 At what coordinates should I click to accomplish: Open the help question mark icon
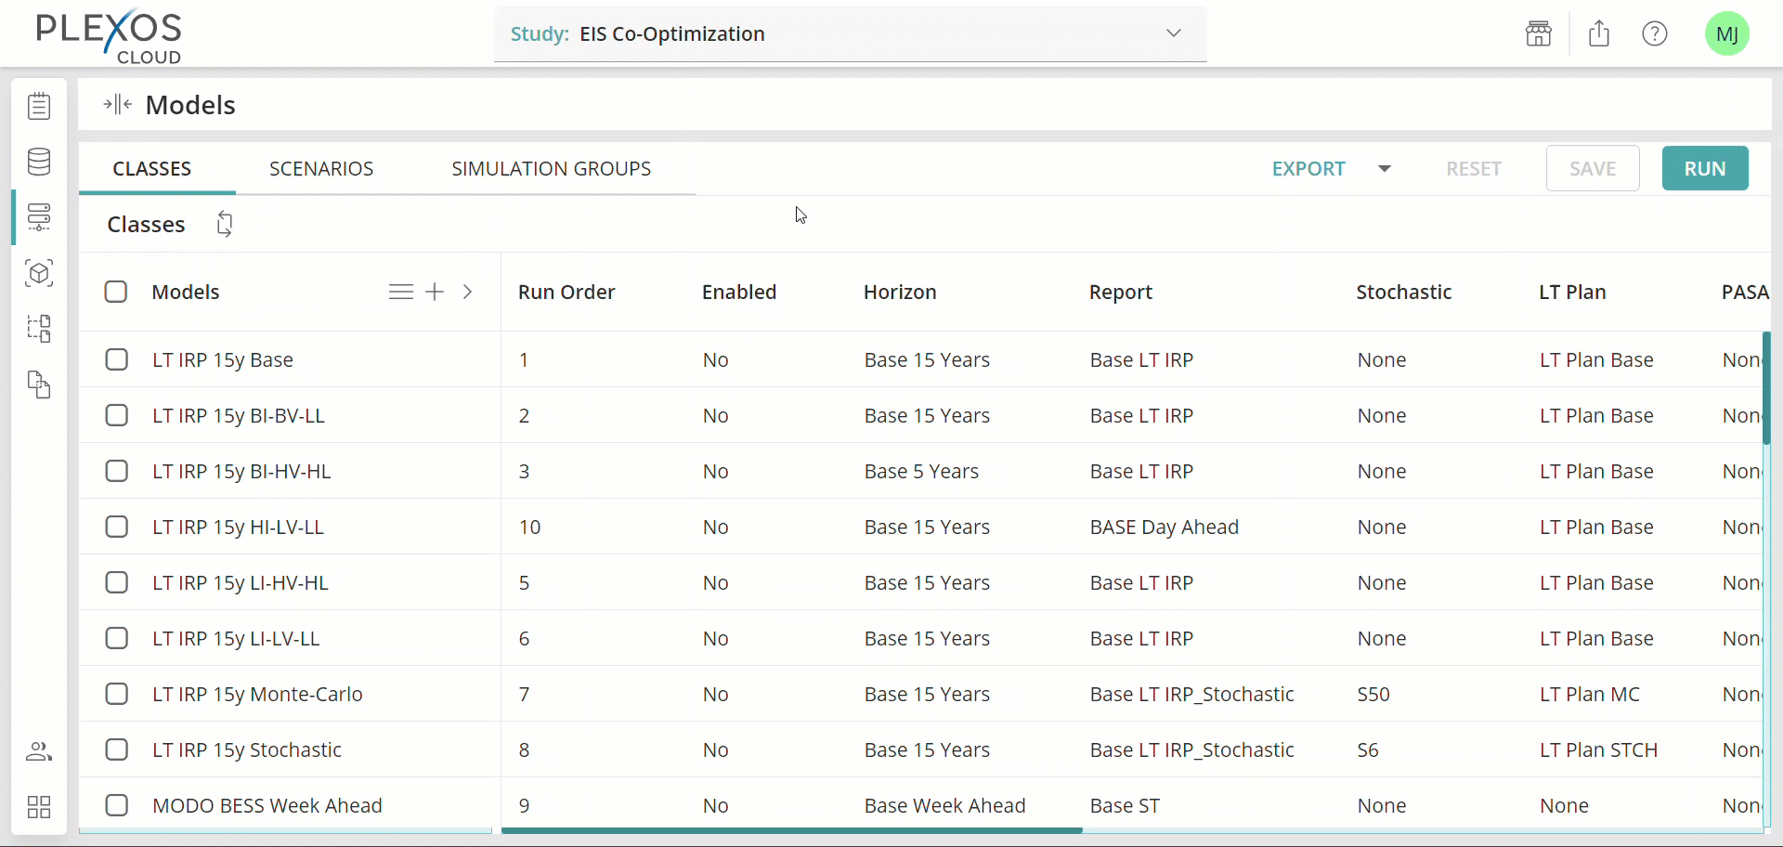(x=1655, y=33)
